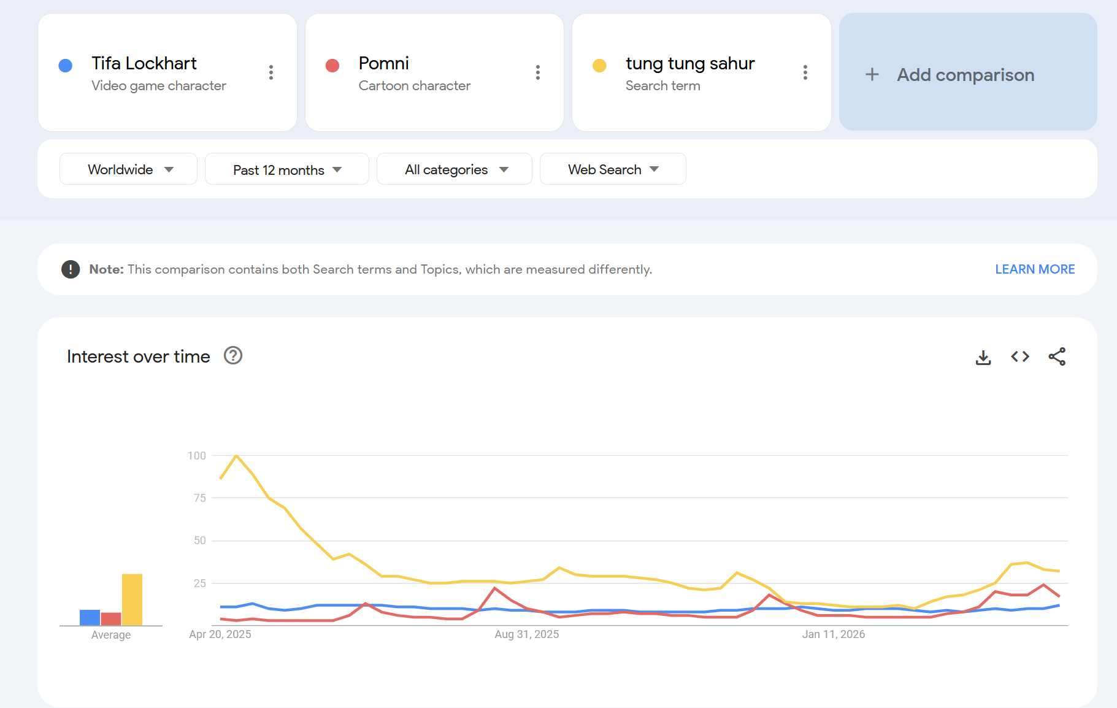Open the Interest over time help icon
1117x708 pixels.
click(x=233, y=356)
